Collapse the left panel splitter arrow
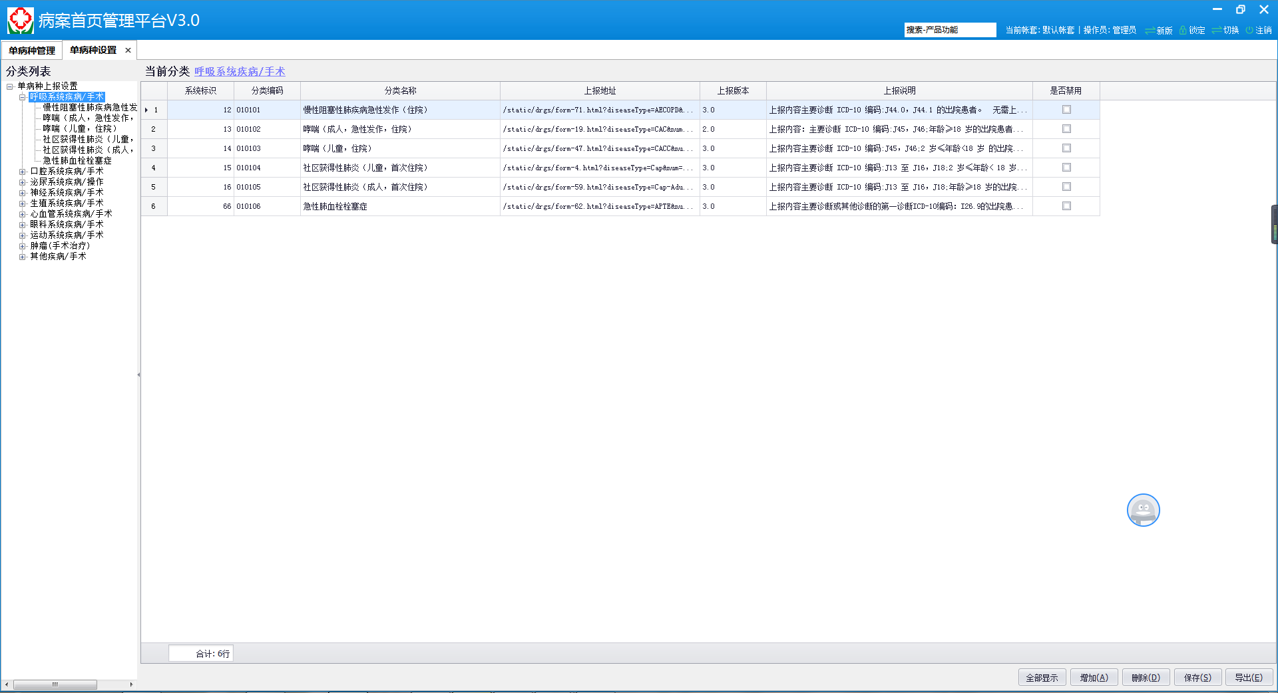 click(x=138, y=375)
